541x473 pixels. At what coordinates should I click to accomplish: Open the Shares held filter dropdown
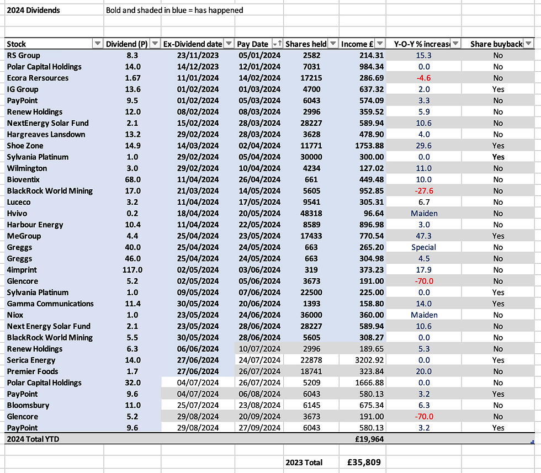click(333, 44)
